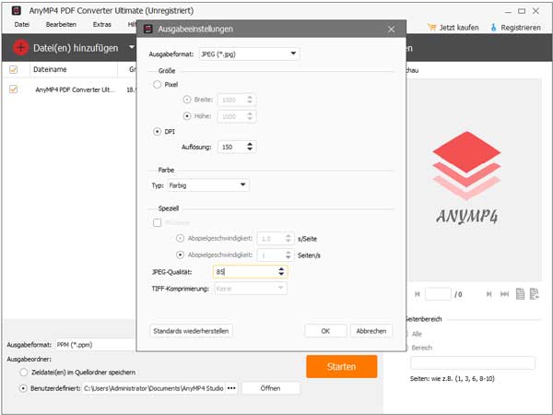
Task: Select the s/Seite Abspielgeschwindigkeit radio button
Action: click(x=180, y=238)
